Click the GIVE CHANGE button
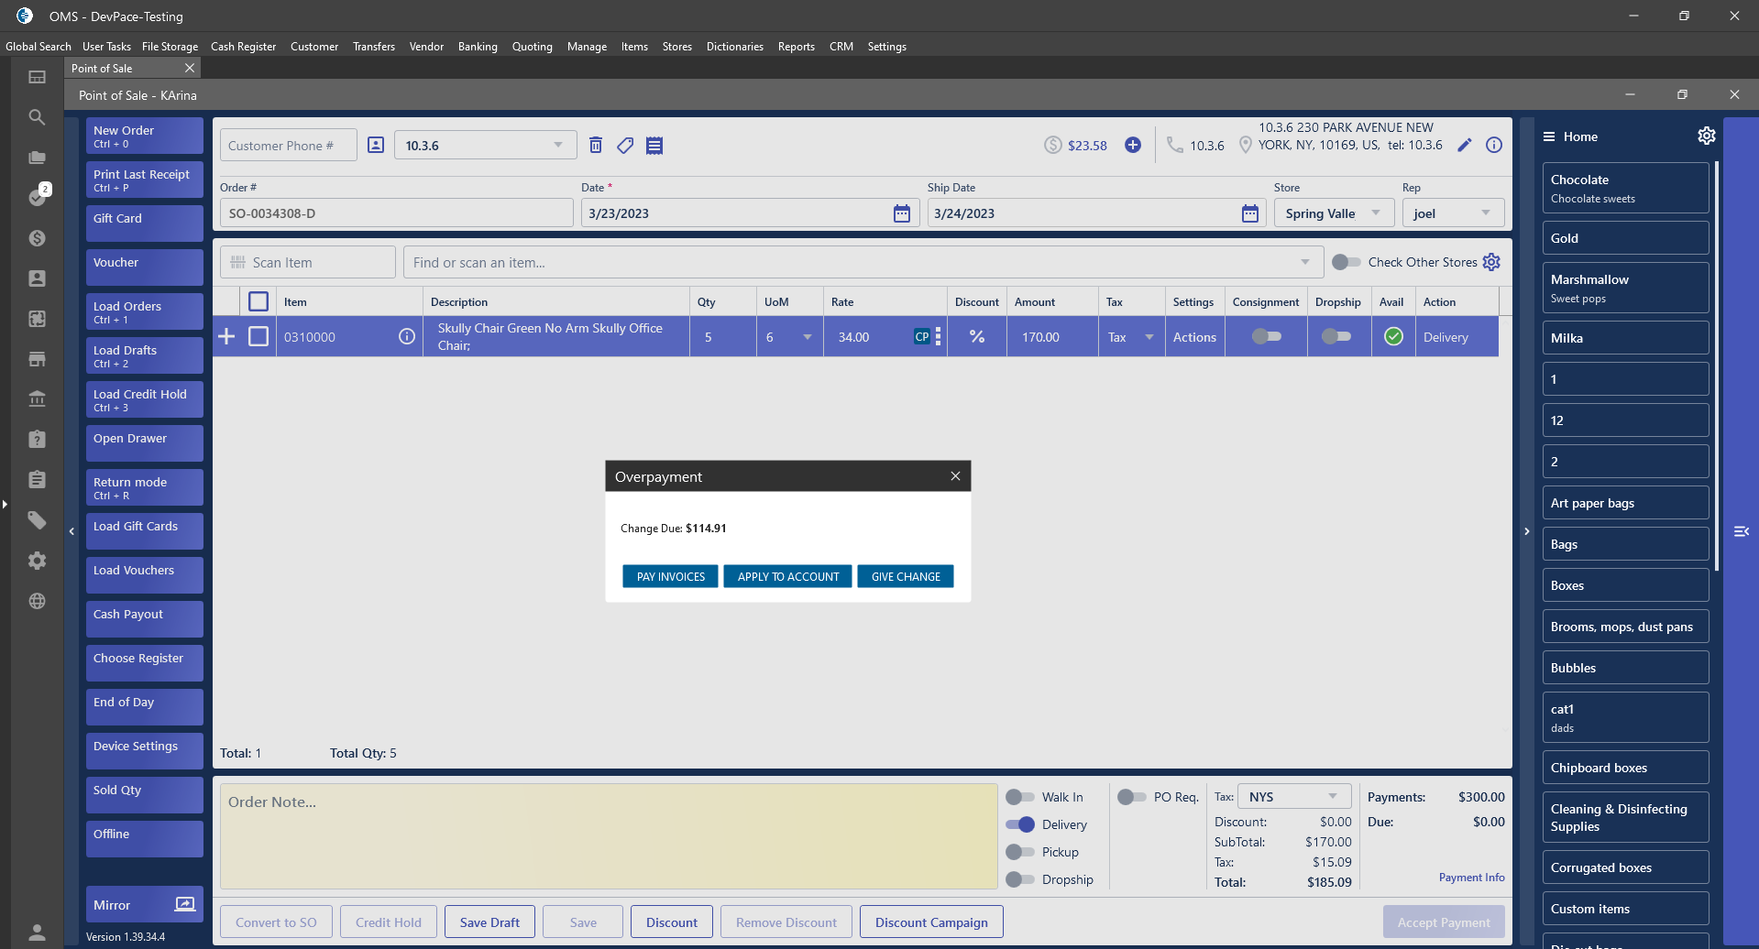Image resolution: width=1759 pixels, height=949 pixels. point(905,576)
